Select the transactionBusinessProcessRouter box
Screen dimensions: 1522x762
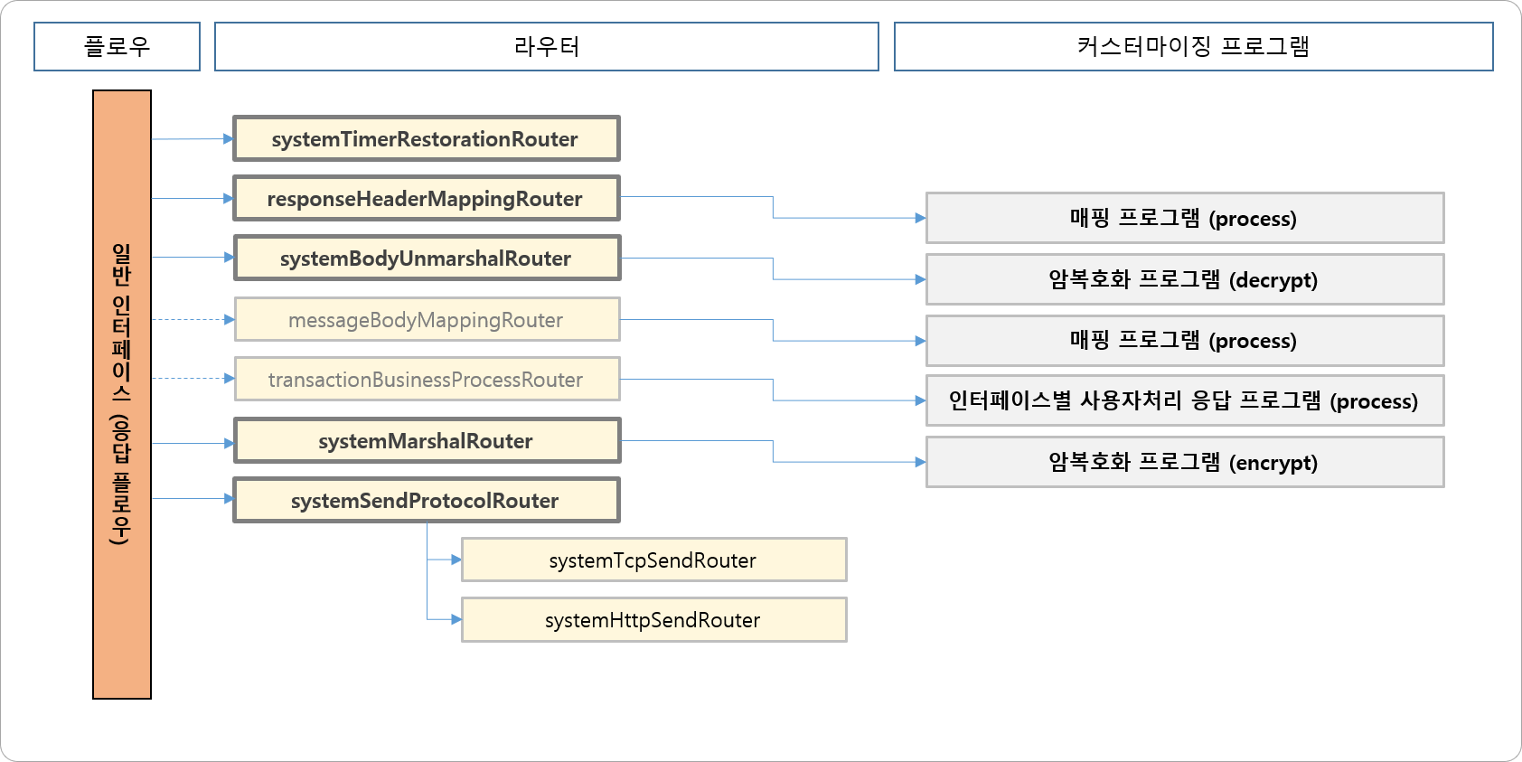pyautogui.click(x=427, y=379)
